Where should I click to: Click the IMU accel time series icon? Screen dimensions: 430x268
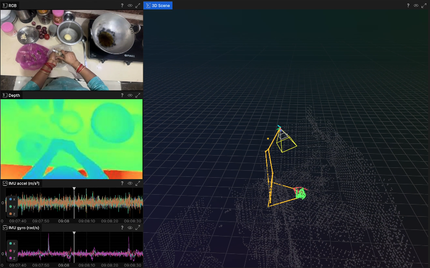(x=5, y=183)
